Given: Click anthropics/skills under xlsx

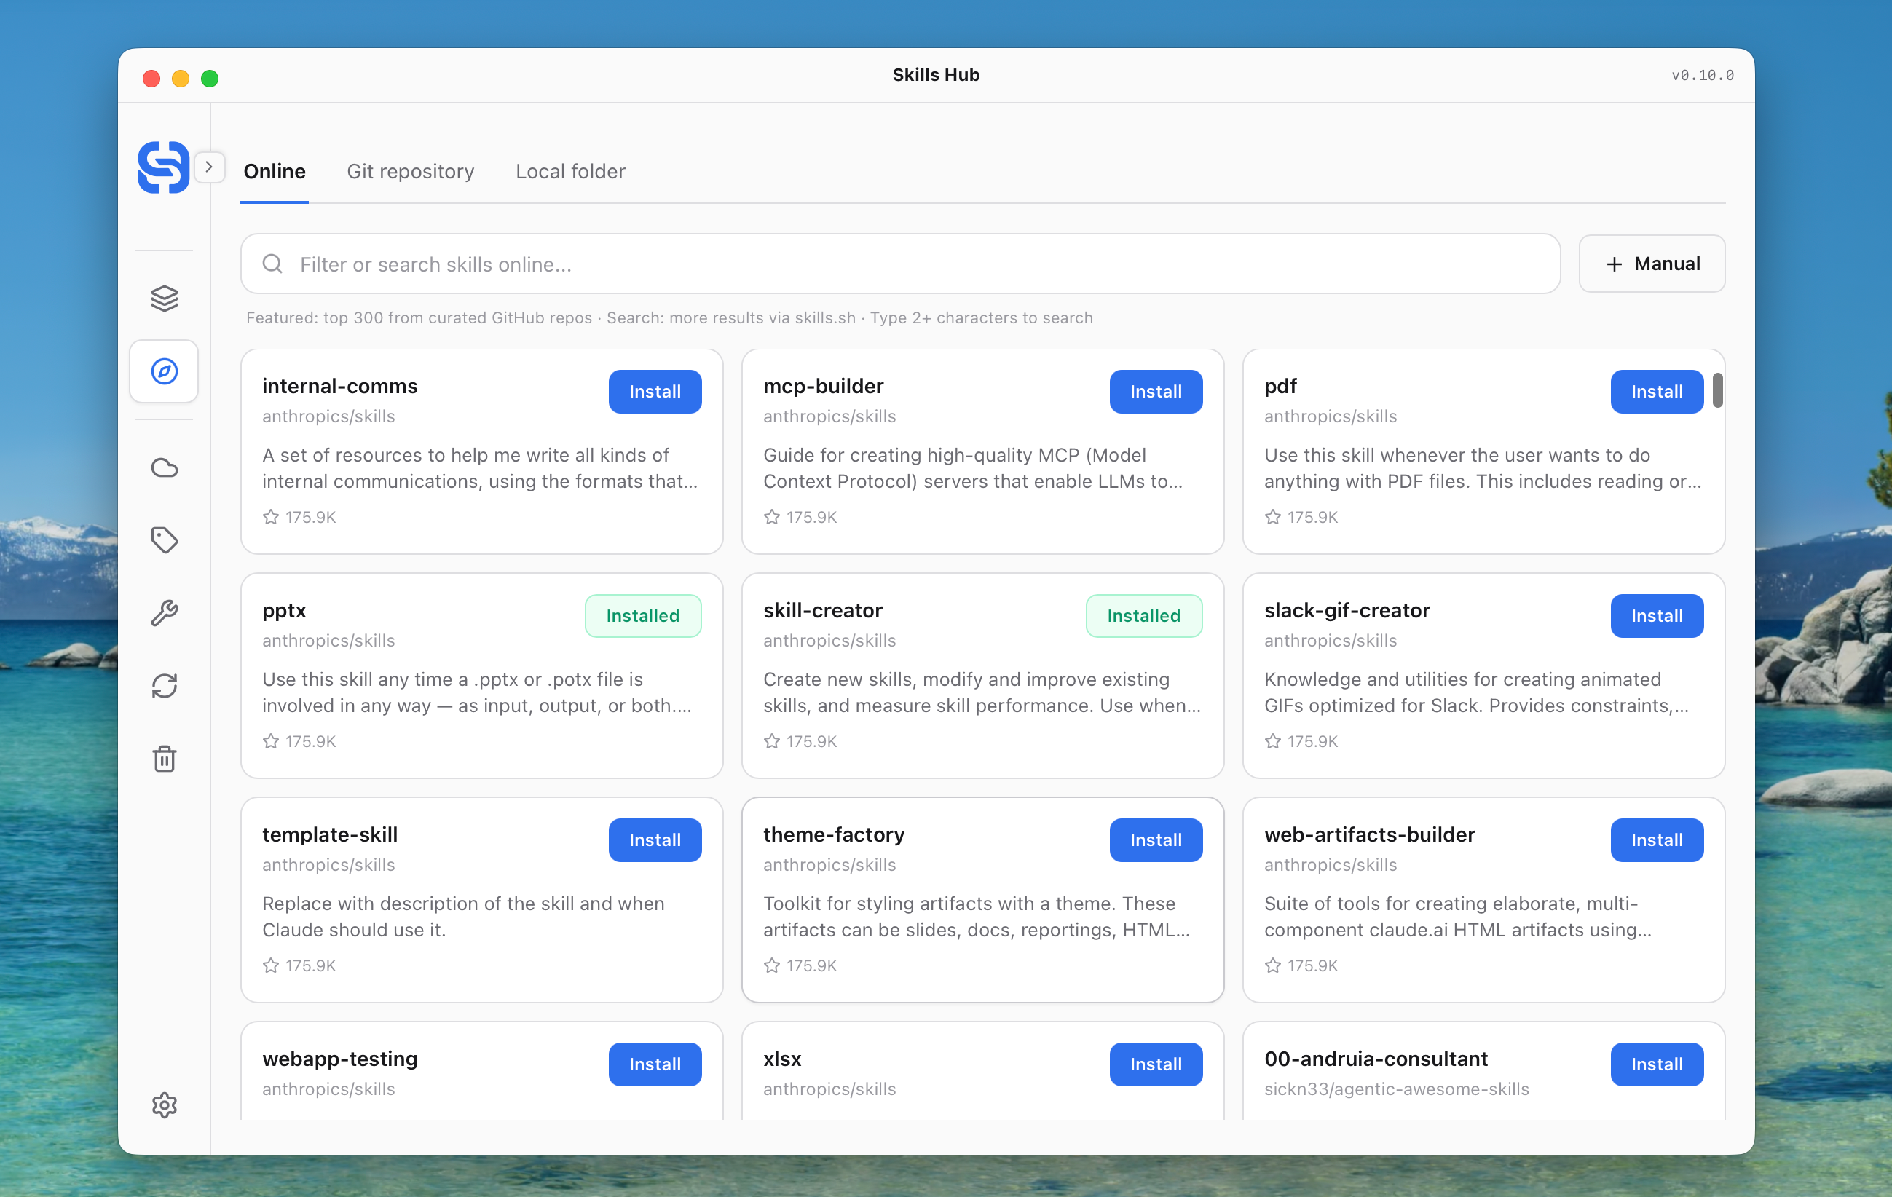Looking at the screenshot, I should click(829, 1089).
